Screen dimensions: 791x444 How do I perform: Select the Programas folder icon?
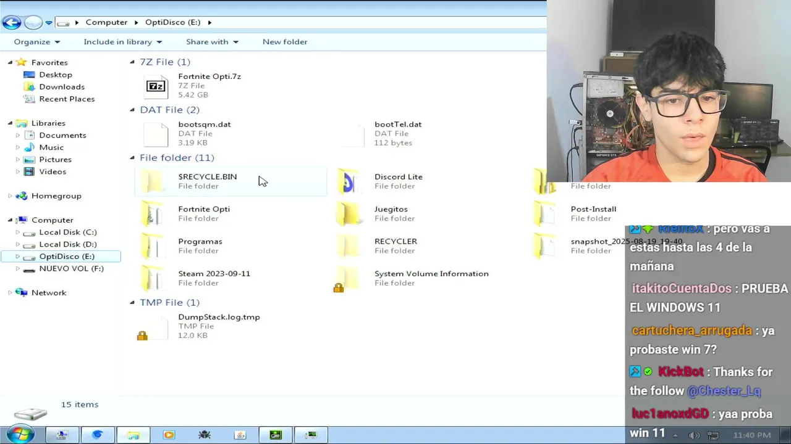tap(153, 246)
